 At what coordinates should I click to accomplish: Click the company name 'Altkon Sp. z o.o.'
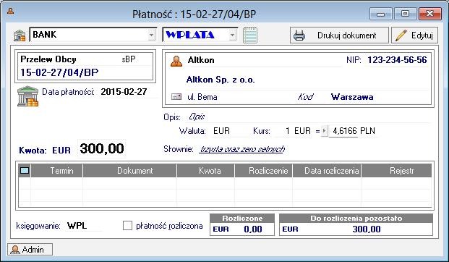pos(221,80)
